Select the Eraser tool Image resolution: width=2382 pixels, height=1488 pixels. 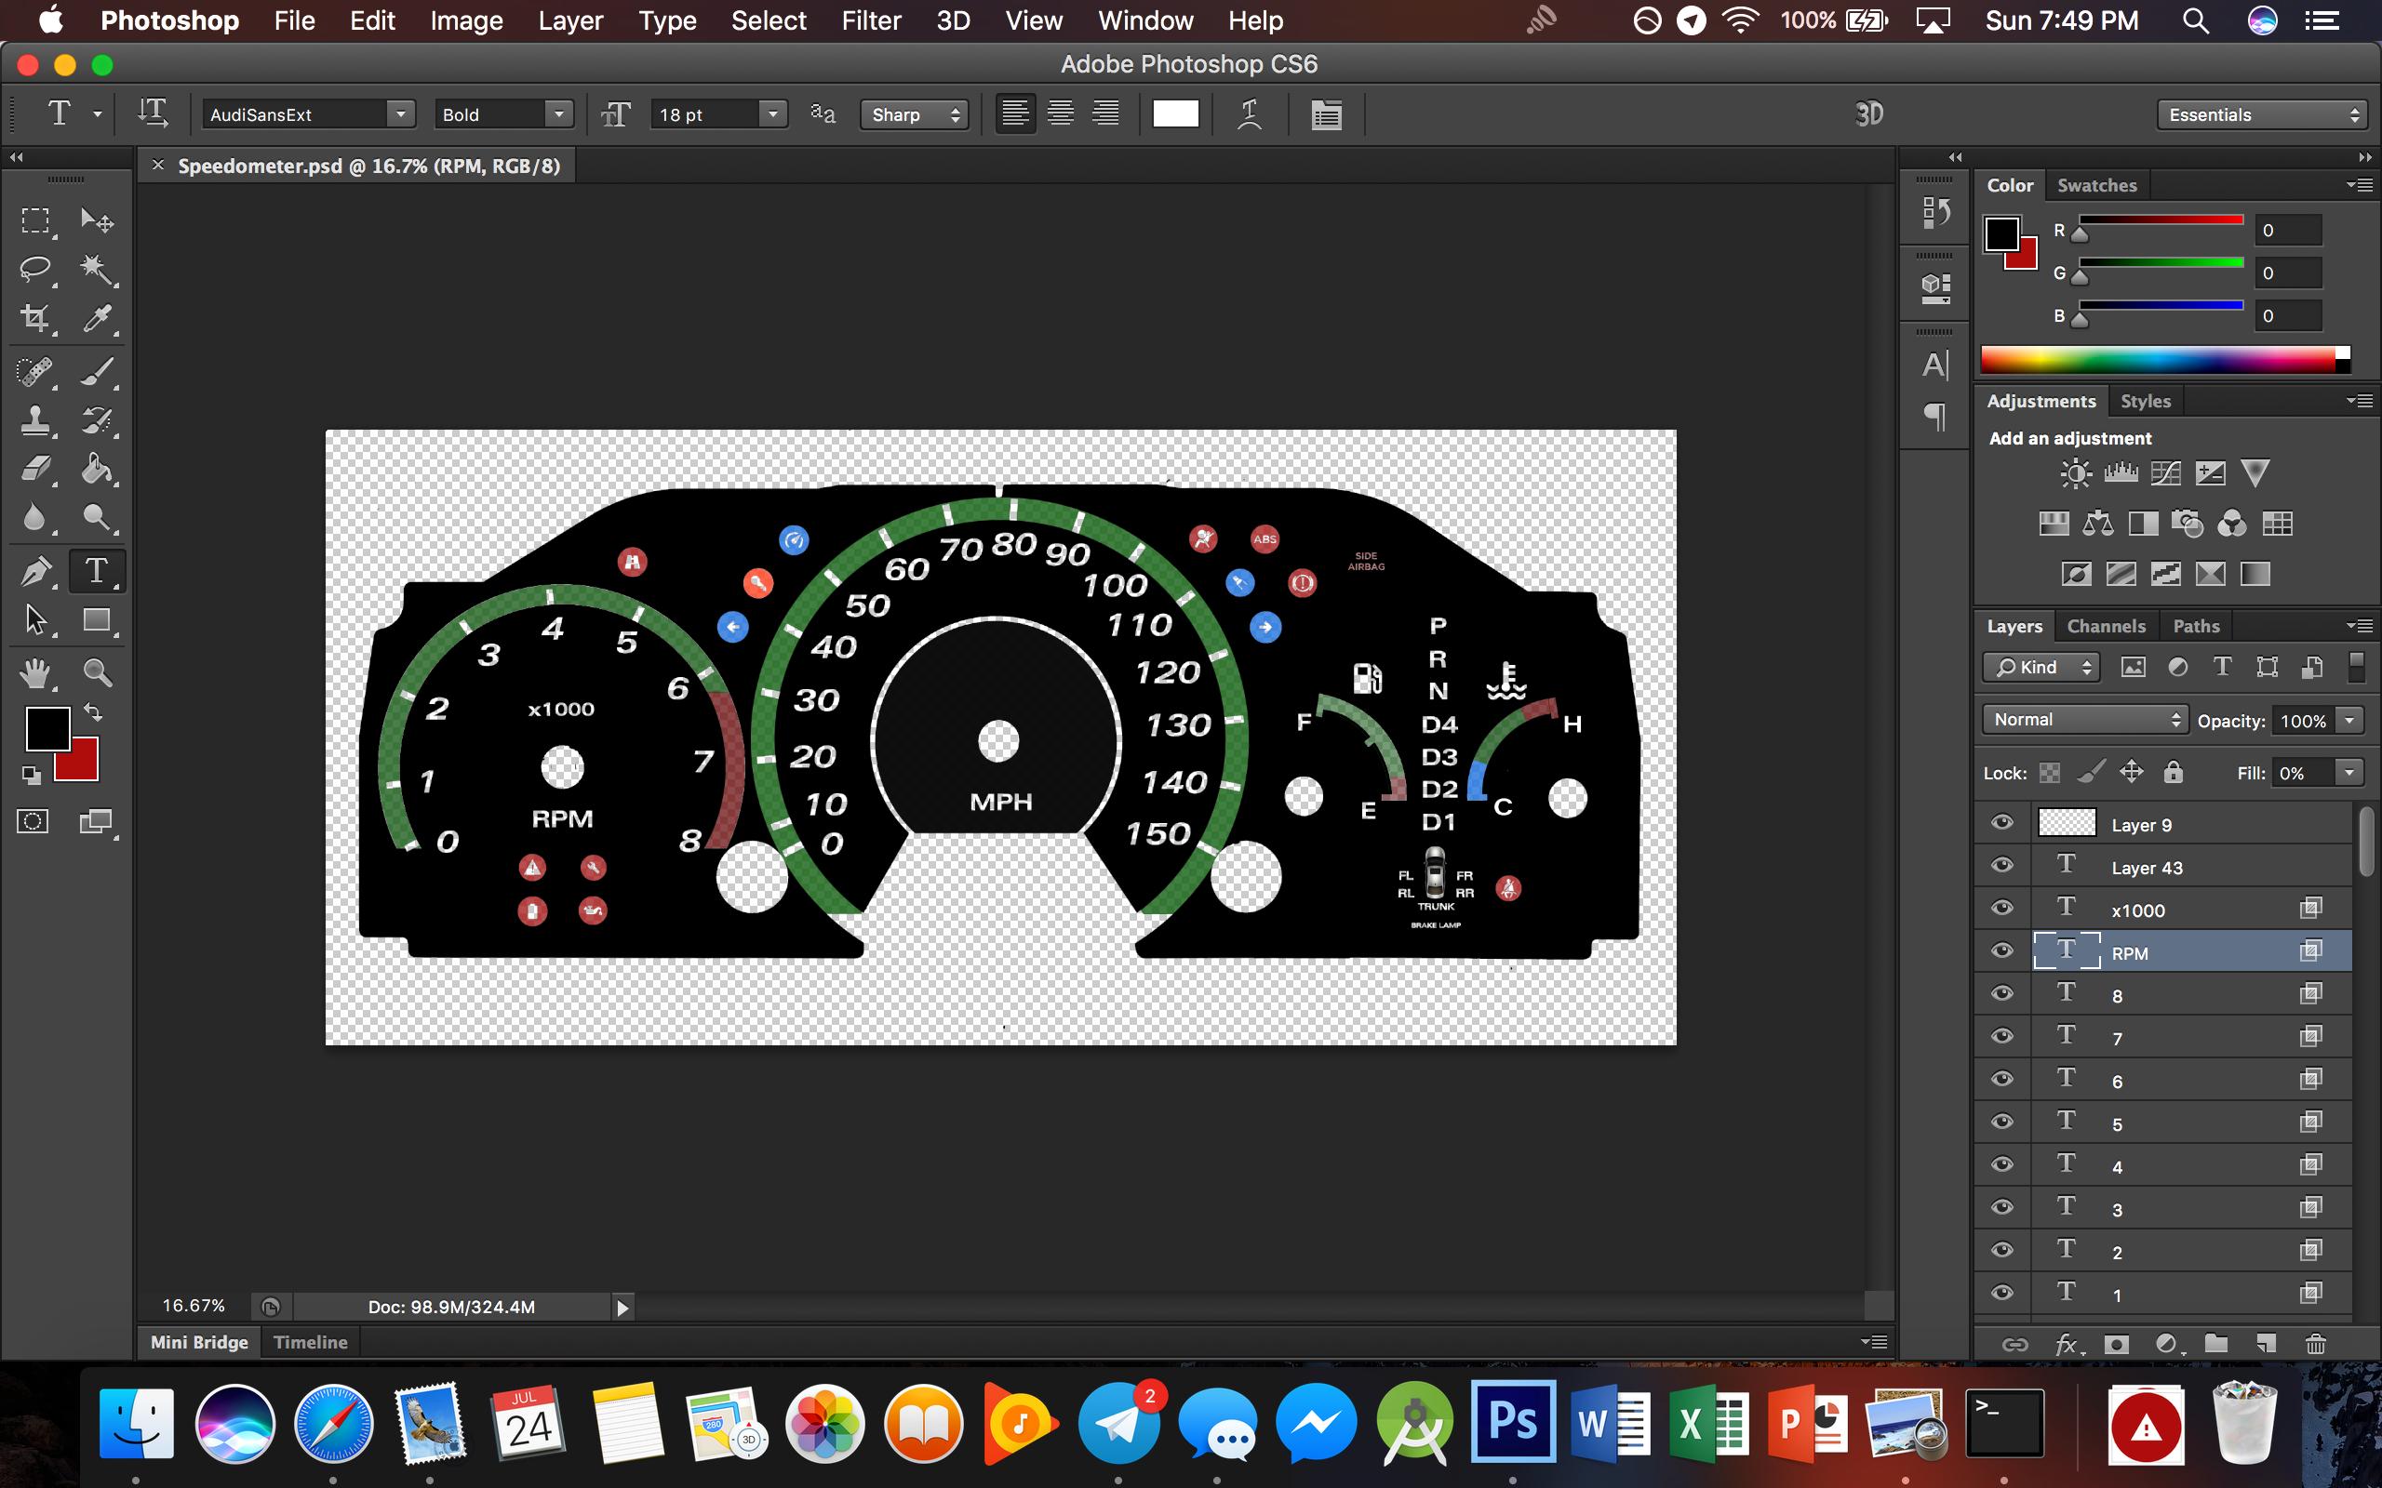(35, 470)
